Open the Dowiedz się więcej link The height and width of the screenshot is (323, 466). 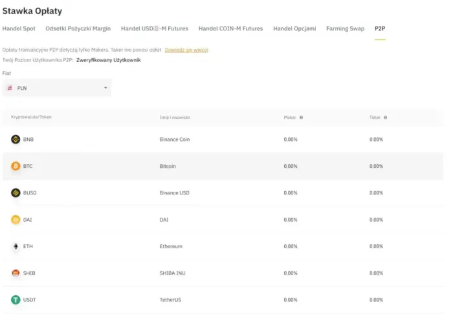(x=186, y=50)
